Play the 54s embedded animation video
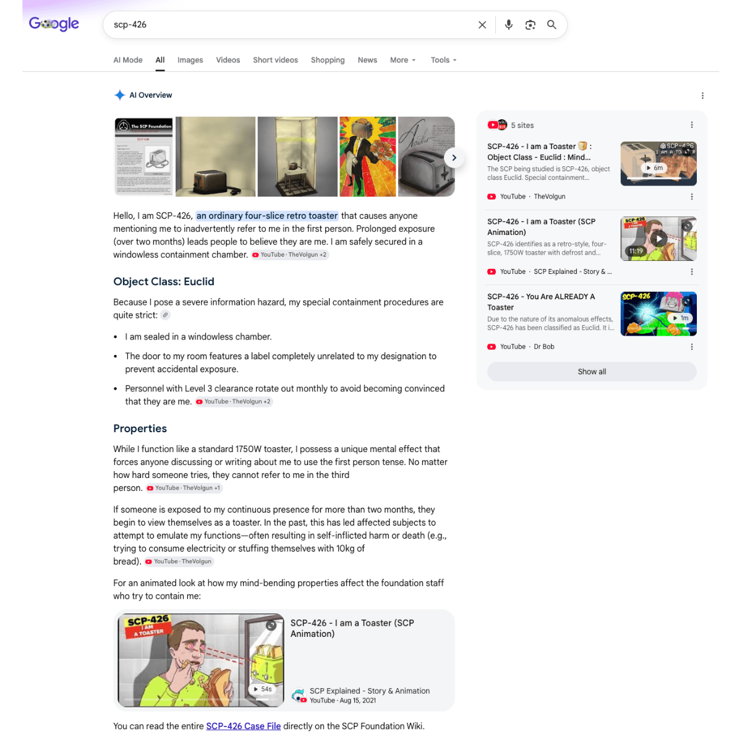The width and height of the screenshot is (742, 742). (x=201, y=660)
